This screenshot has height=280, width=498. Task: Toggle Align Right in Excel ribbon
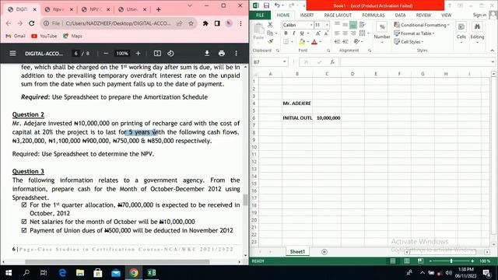[x=352, y=33]
